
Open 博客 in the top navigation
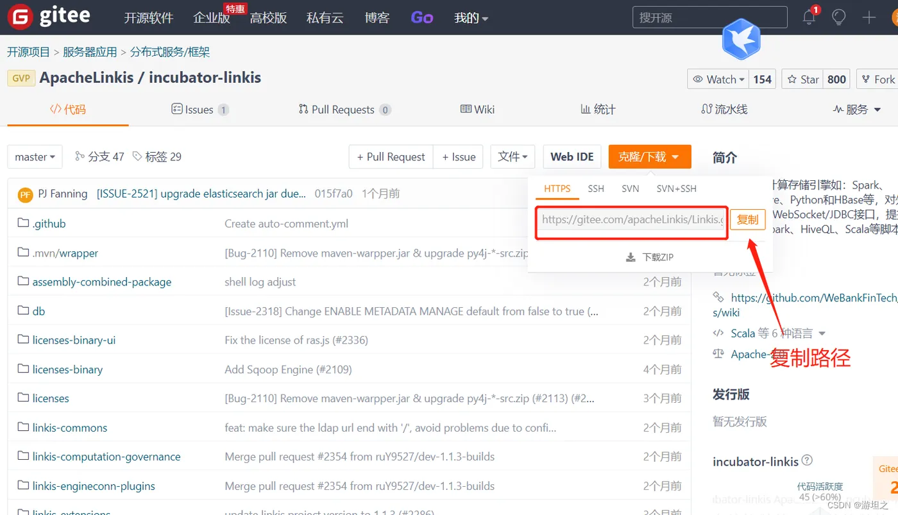tap(377, 18)
